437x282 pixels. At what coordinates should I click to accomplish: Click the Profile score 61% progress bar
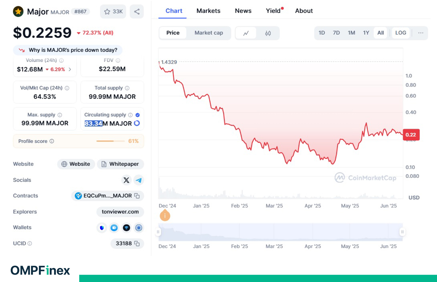click(111, 141)
